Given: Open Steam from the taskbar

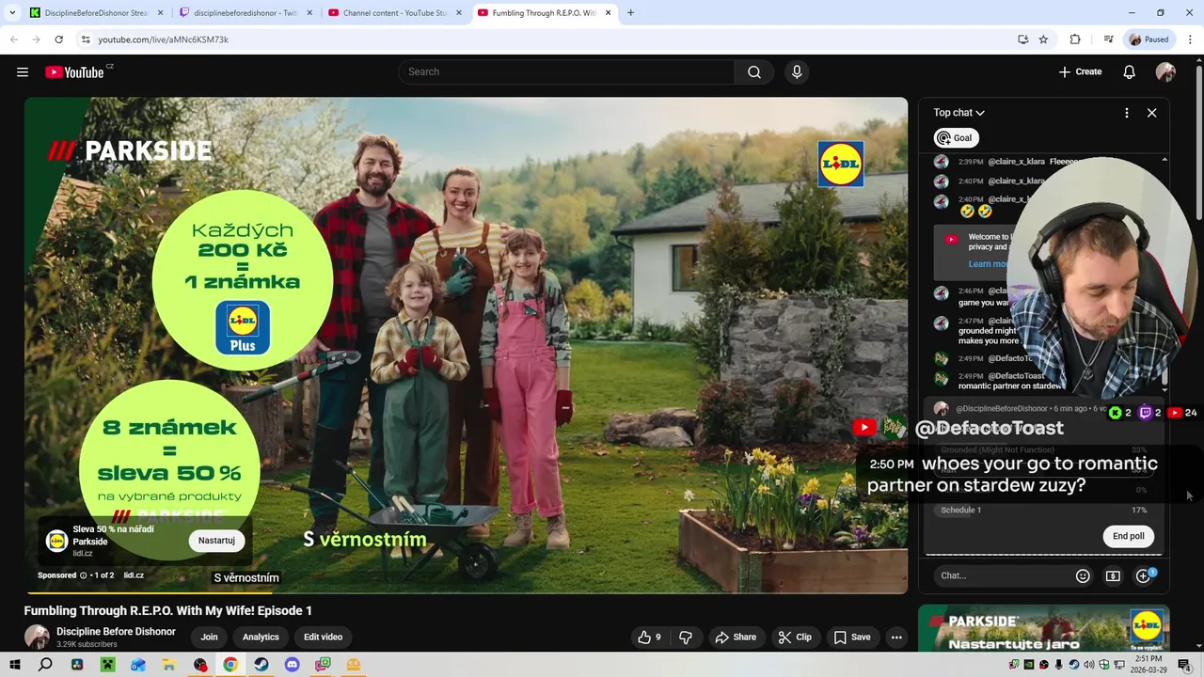Looking at the screenshot, I should [261, 665].
